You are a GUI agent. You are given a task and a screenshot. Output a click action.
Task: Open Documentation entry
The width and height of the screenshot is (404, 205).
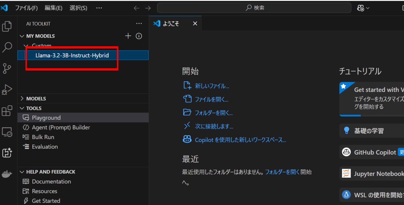83,181
